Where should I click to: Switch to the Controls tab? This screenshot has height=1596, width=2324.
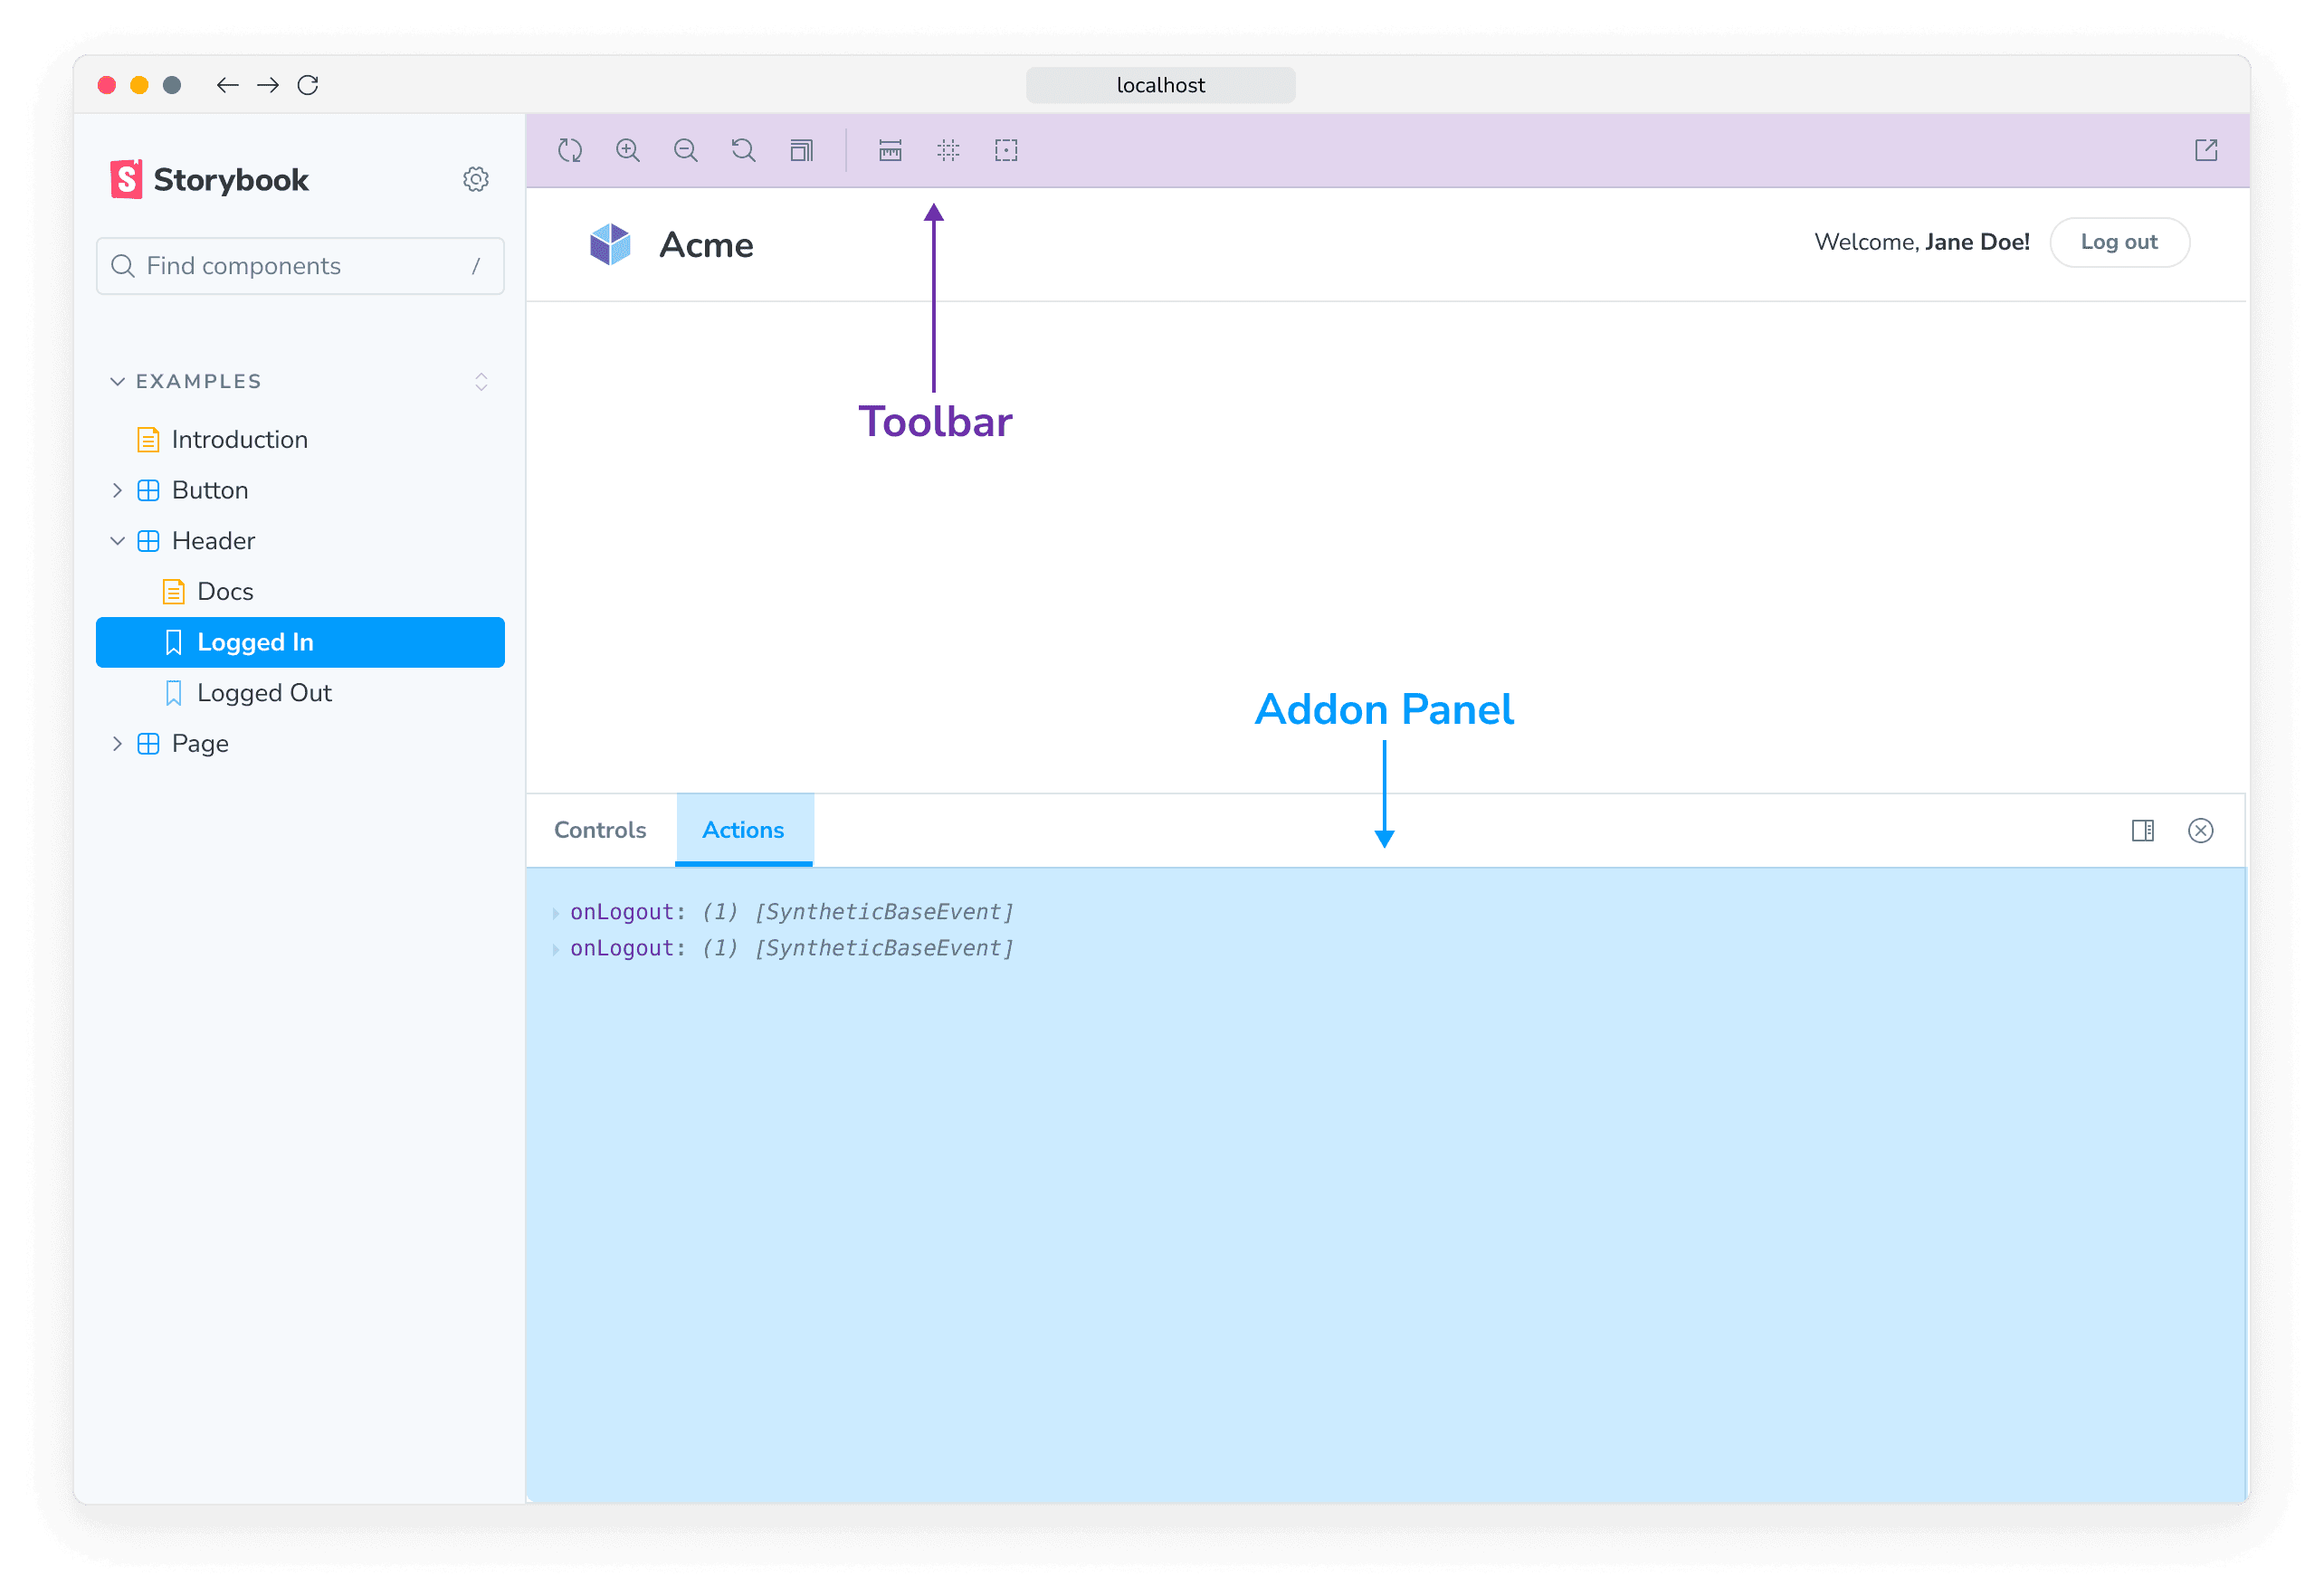coord(600,830)
